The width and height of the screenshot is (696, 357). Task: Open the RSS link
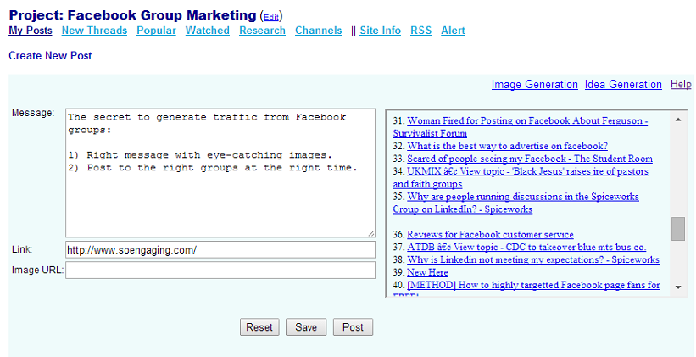click(x=420, y=31)
